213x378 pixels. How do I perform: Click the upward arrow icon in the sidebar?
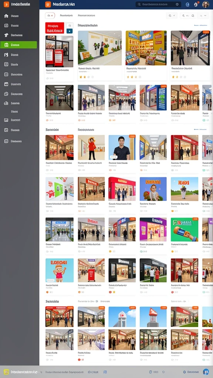(x=6, y=35)
